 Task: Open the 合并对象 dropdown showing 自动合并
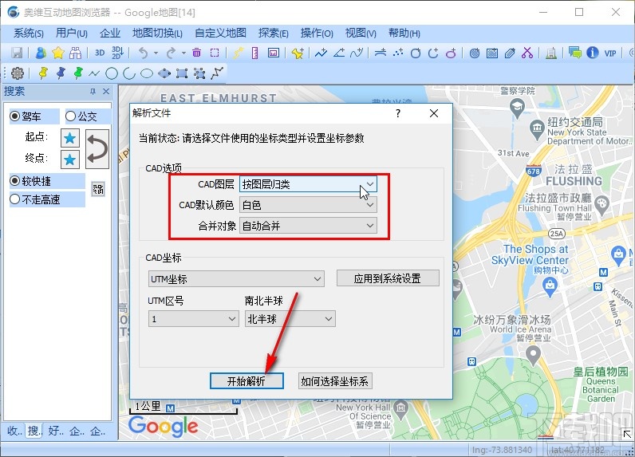[x=308, y=226]
